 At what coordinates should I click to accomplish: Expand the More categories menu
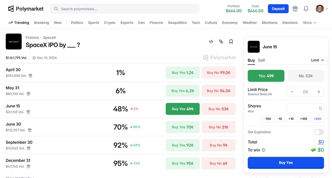310,23
